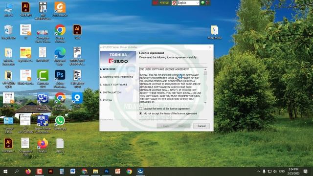Open This PC desktop icon
This screenshot has height=176, width=313.
pos(8,9)
